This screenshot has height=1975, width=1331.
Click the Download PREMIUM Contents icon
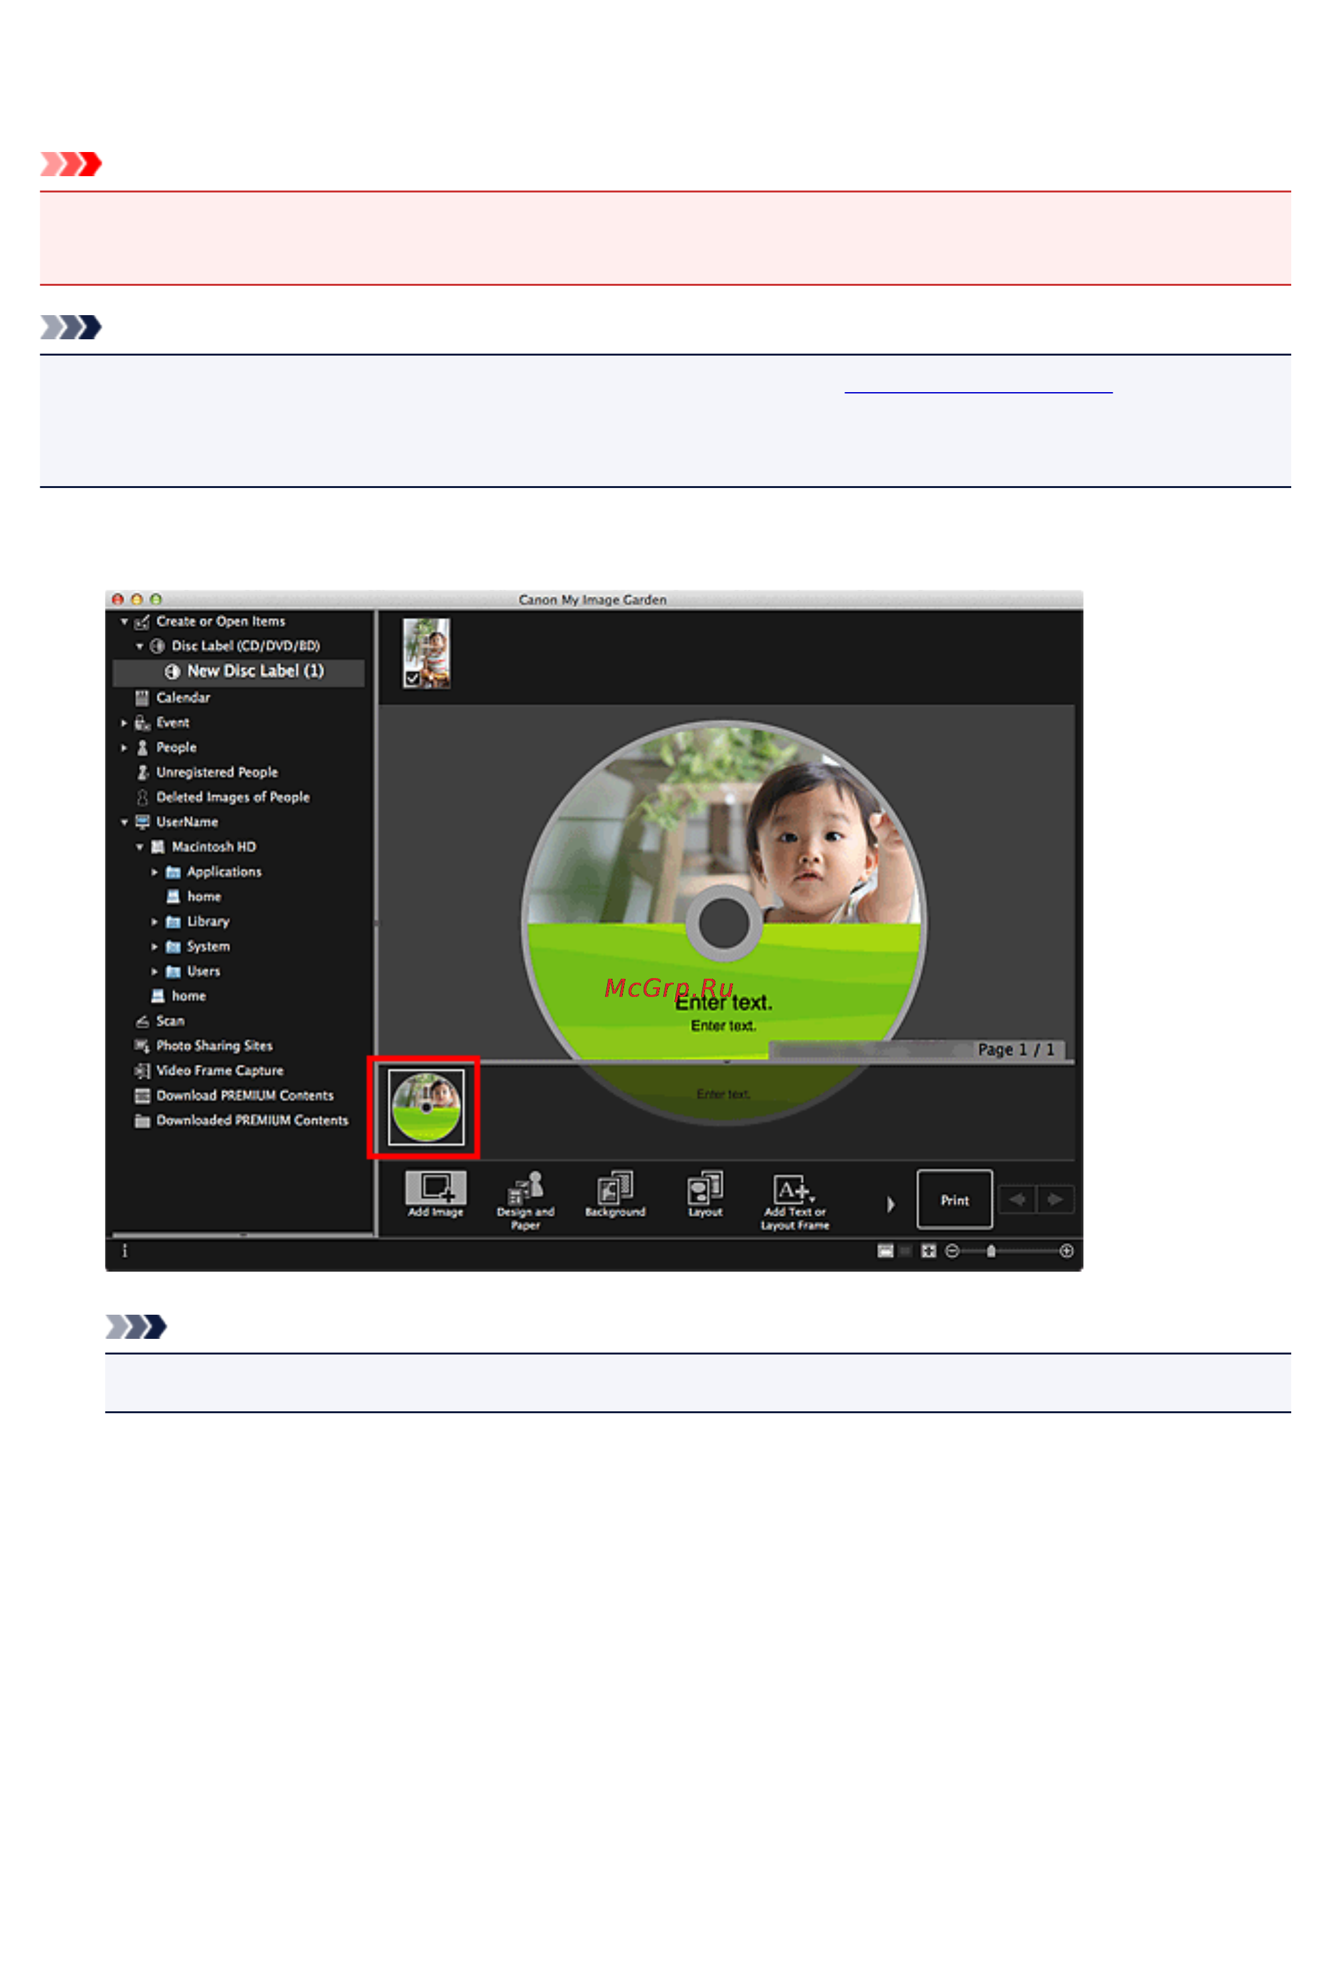coord(143,1095)
